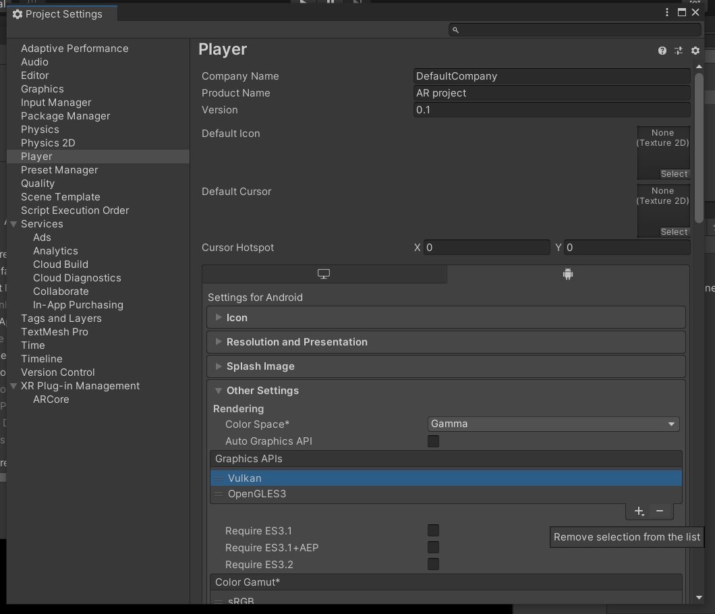Viewport: 715px width, 614px height.
Task: Click the search magnifier icon
Action: [455, 30]
